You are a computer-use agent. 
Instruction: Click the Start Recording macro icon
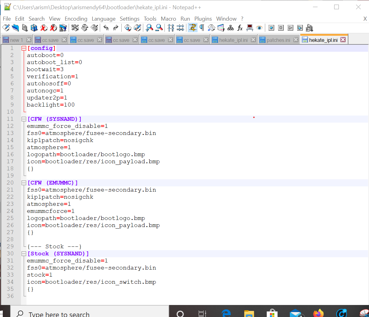click(x=271, y=28)
